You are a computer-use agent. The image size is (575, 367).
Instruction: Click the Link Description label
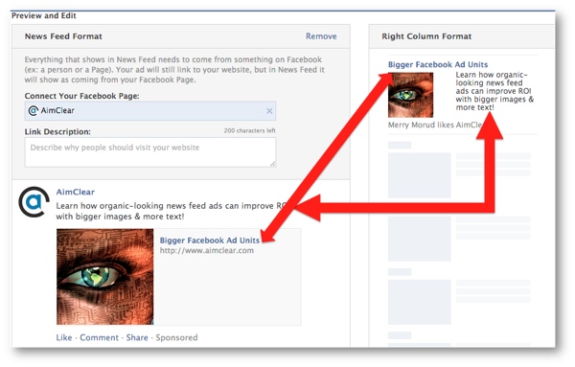click(57, 131)
